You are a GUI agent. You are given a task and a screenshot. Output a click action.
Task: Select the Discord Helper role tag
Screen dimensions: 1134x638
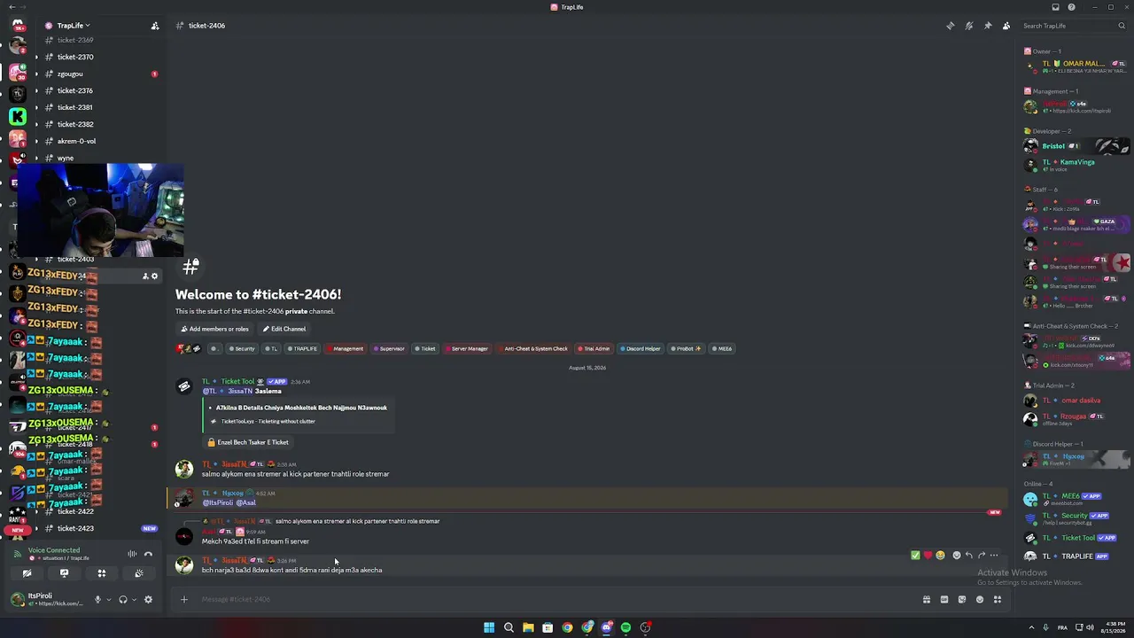640,348
